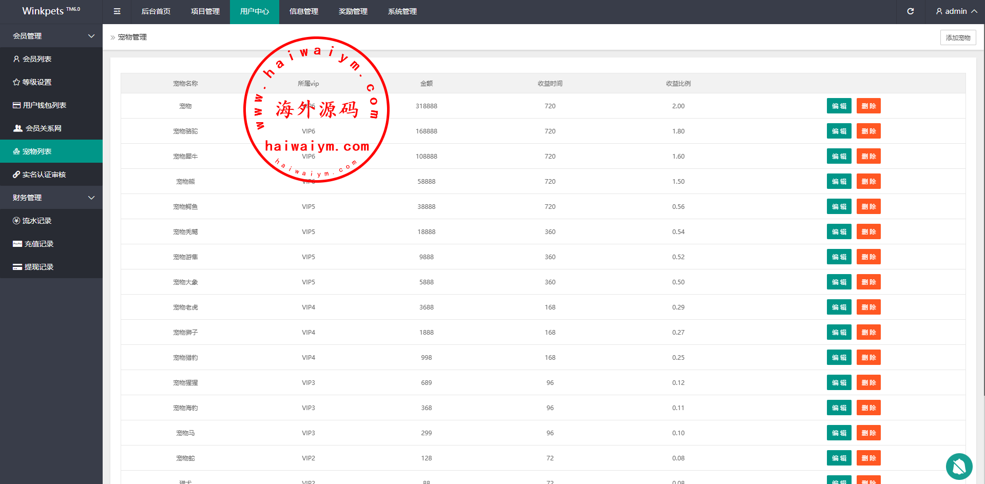
Task: Click the 会员列表 user icon in sidebar
Action: coord(16,59)
